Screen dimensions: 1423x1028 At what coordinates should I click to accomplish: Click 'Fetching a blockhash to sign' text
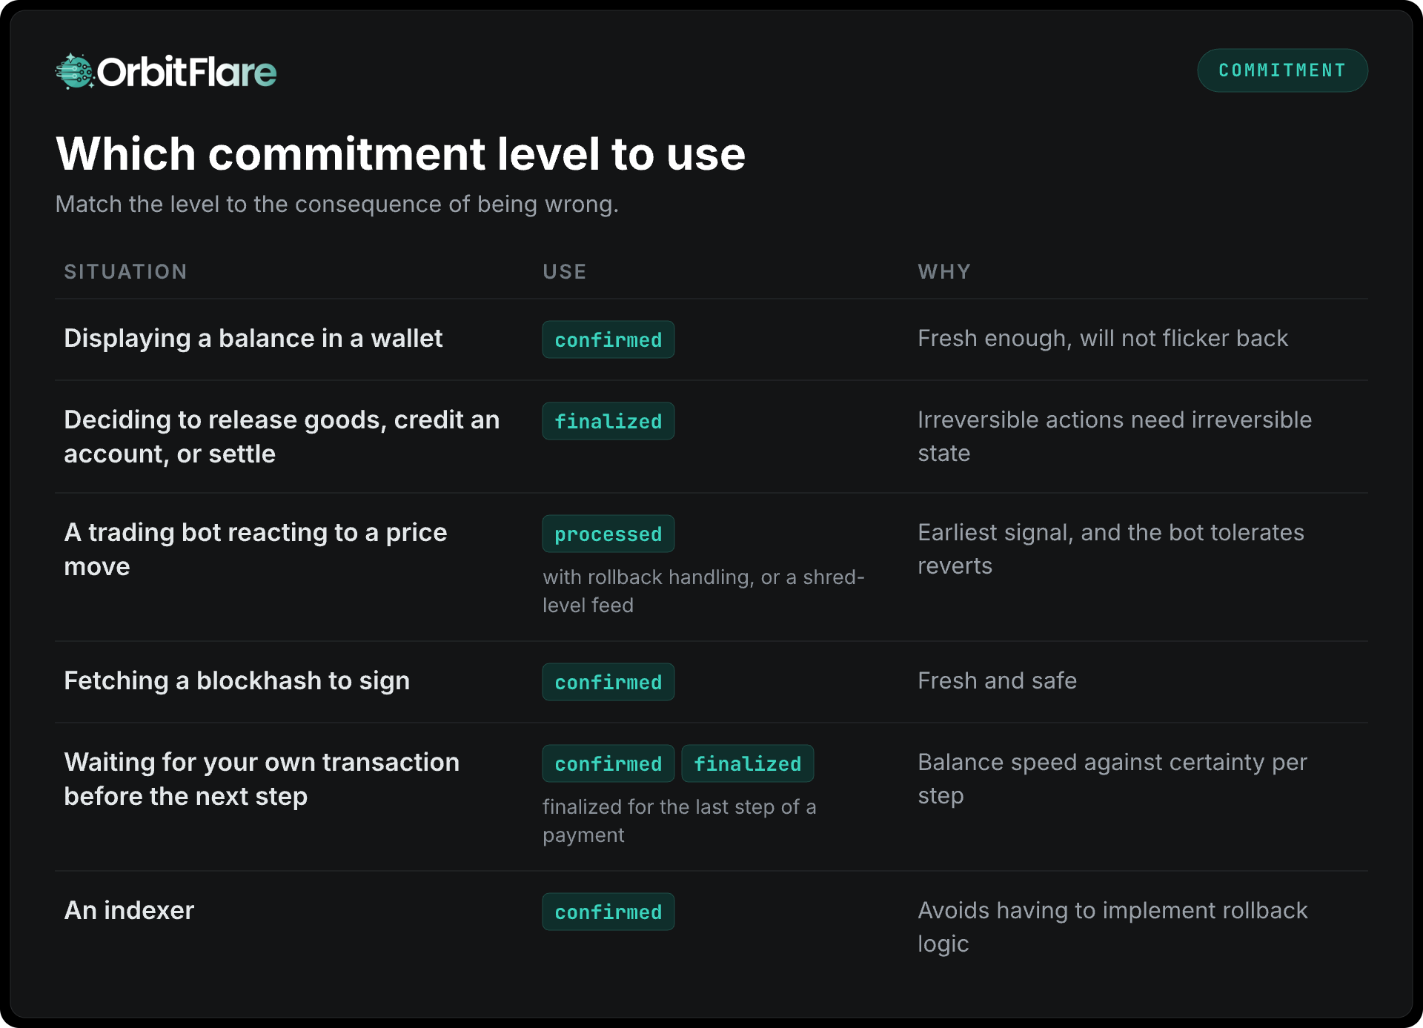(x=237, y=680)
